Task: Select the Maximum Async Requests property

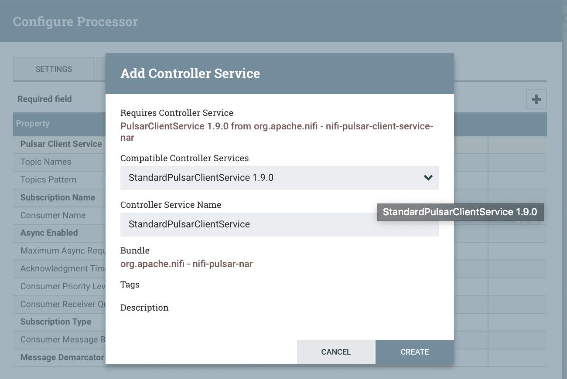Action: coord(63,251)
